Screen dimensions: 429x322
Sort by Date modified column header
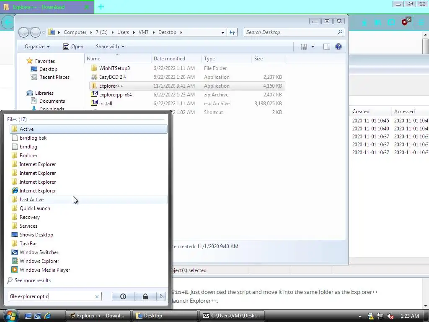[176, 59]
